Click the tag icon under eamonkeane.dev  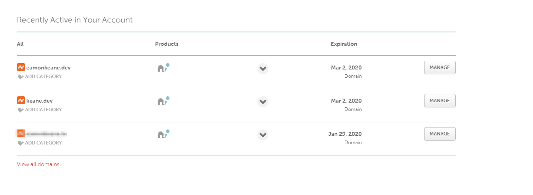(21, 77)
